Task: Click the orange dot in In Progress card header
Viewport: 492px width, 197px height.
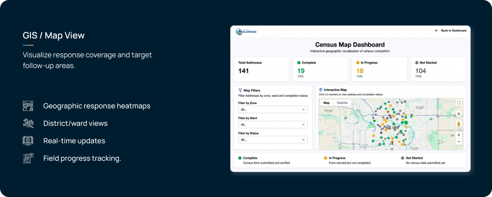Action: pos(358,63)
